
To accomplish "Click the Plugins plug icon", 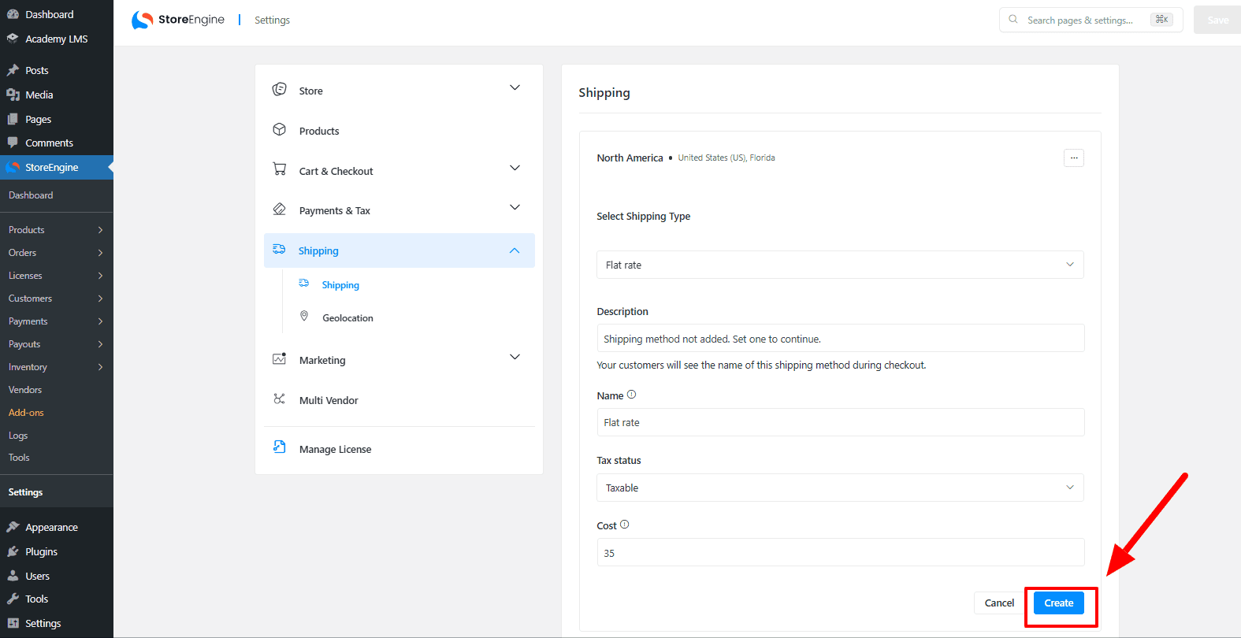I will point(13,551).
